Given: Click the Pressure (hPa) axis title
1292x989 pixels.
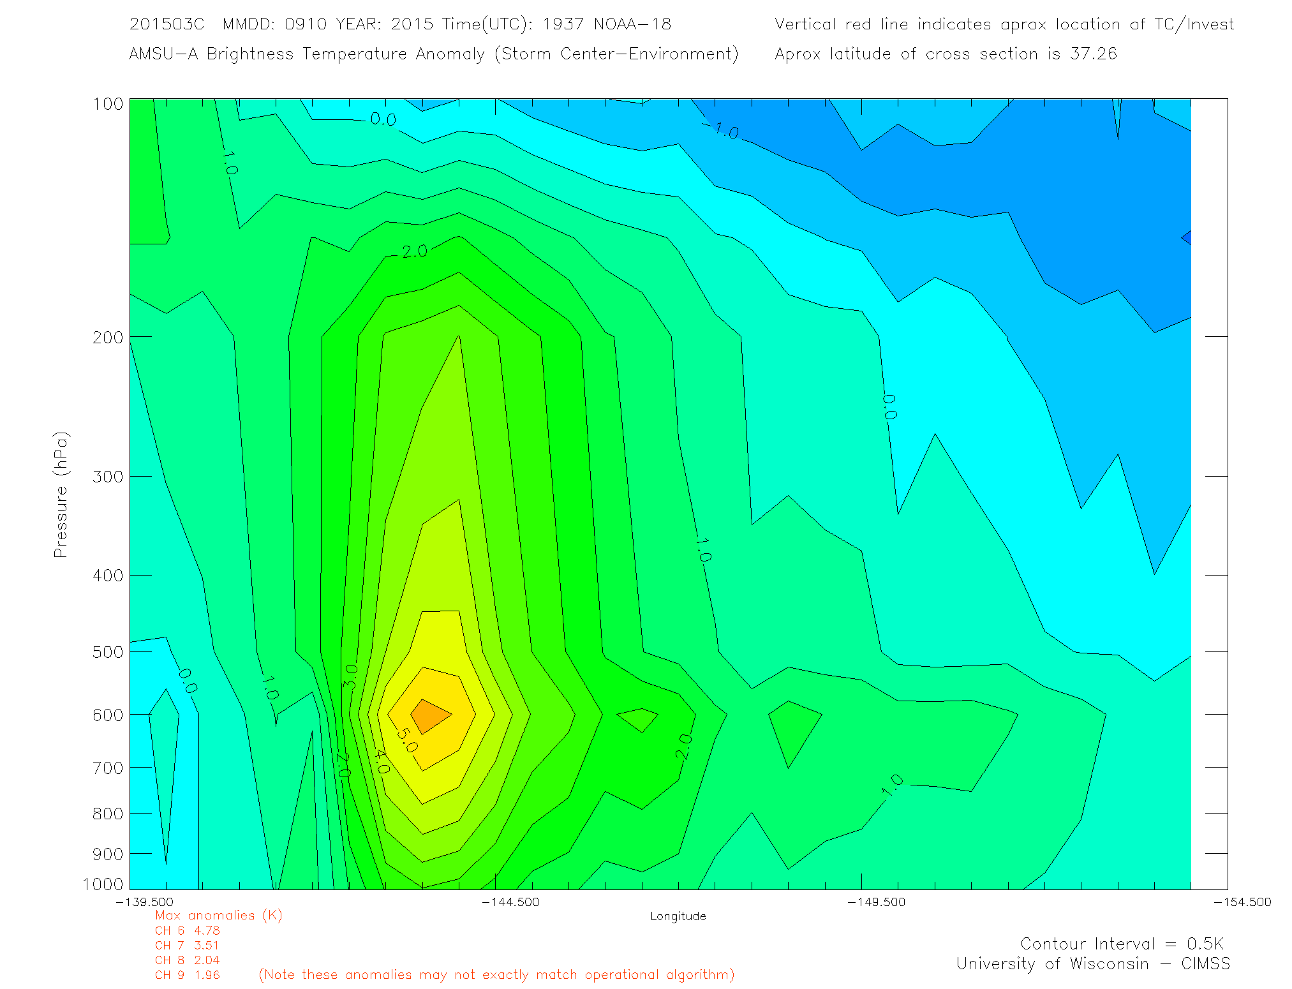Looking at the screenshot, I should [61, 494].
